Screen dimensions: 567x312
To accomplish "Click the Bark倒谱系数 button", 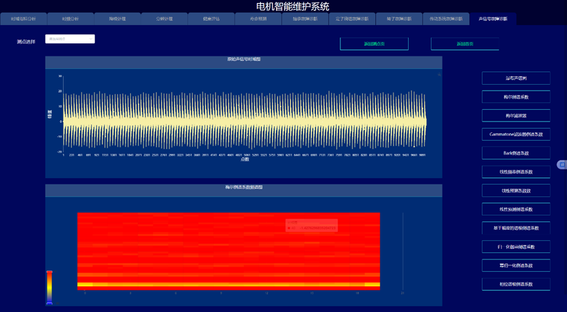I will 516,153.
